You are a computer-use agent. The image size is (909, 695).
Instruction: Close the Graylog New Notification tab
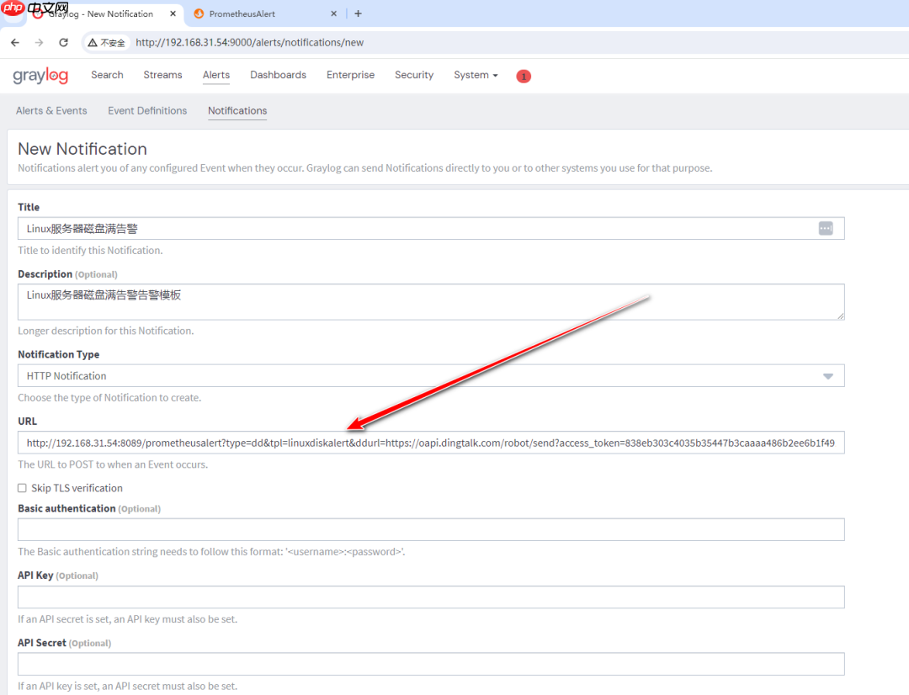point(173,13)
